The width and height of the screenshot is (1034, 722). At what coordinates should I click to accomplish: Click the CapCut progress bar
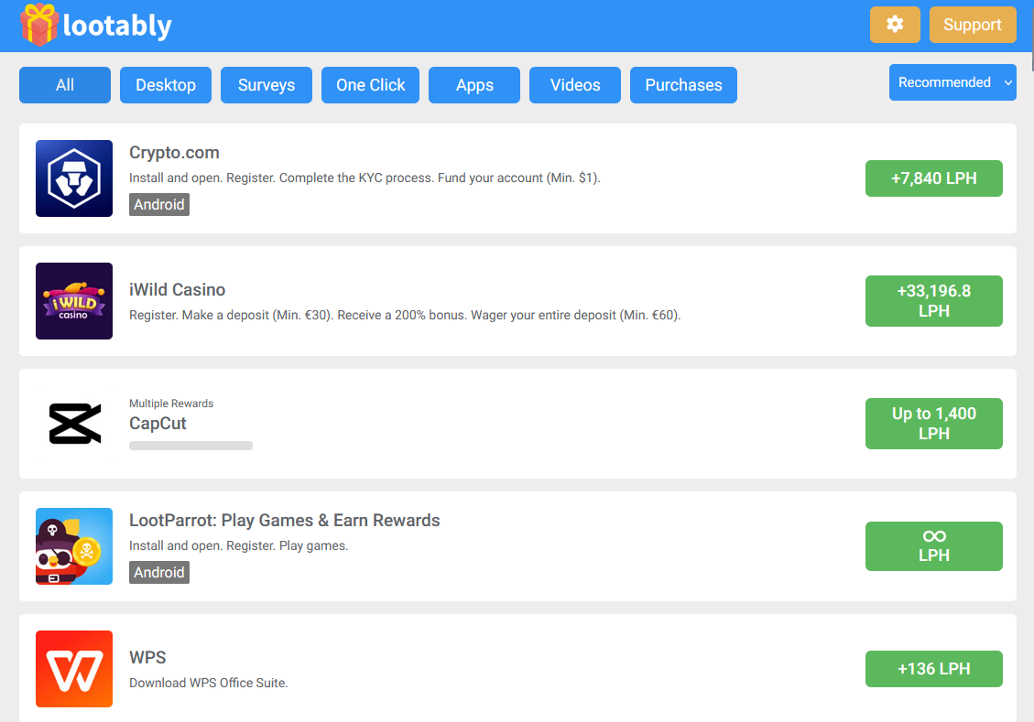190,446
